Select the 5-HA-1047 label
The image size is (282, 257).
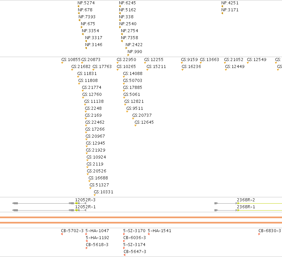pyautogui.click(x=97, y=231)
